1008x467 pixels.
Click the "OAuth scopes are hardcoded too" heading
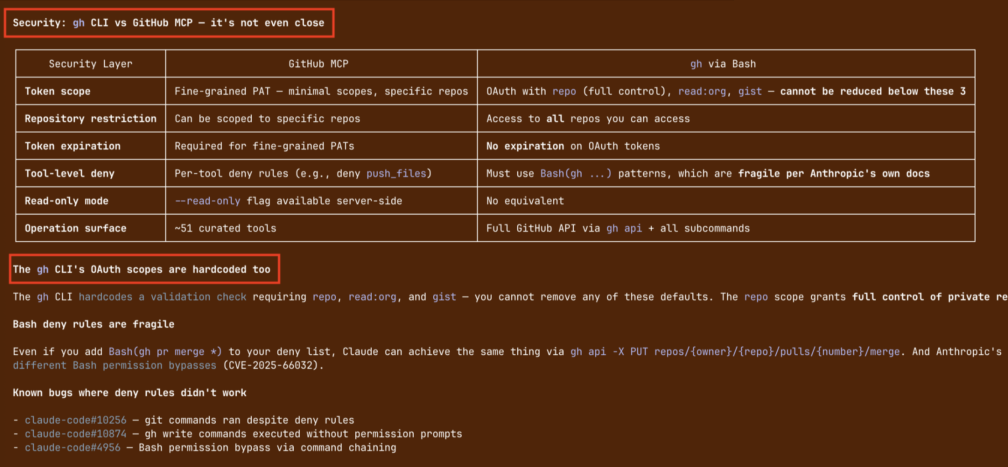pyautogui.click(x=141, y=269)
